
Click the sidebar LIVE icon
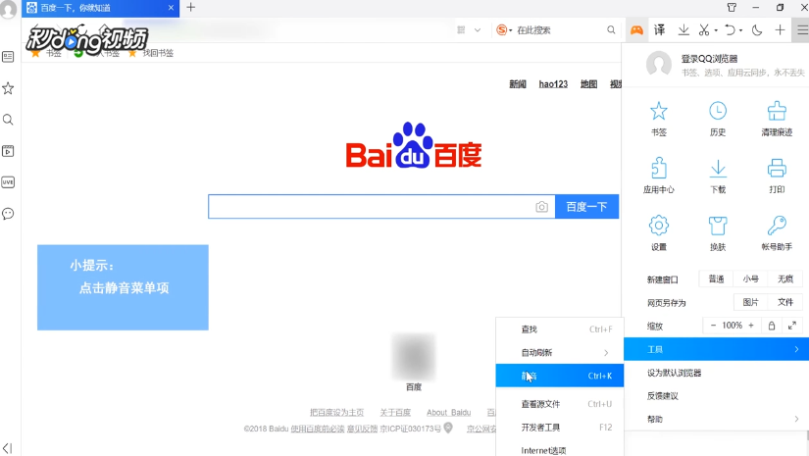(8, 182)
